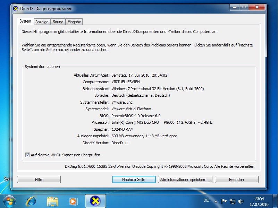Image resolution: width=278 pixels, height=208 pixels.
Task: Open the Eingabe tab
Action: [x=74, y=21]
